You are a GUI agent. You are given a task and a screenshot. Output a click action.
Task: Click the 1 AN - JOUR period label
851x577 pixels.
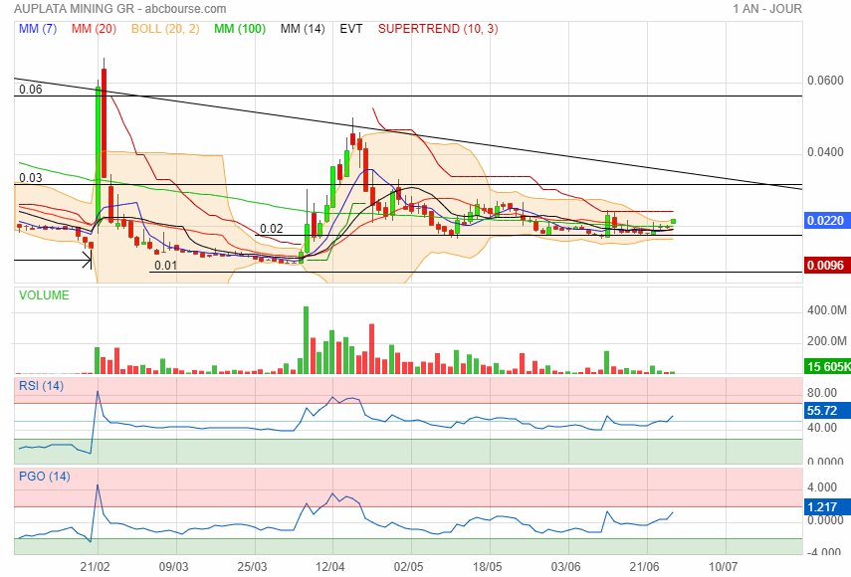click(x=766, y=9)
